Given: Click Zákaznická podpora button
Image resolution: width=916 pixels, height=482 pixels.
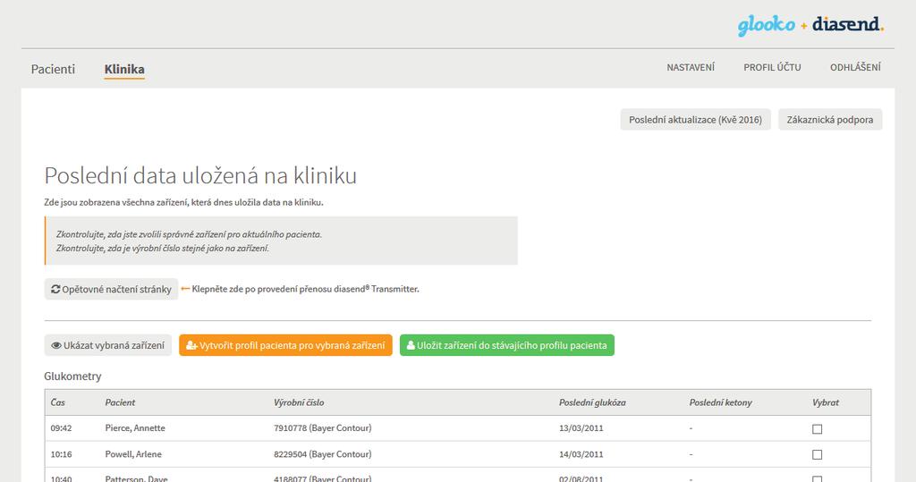Looking at the screenshot, I should click(x=830, y=120).
